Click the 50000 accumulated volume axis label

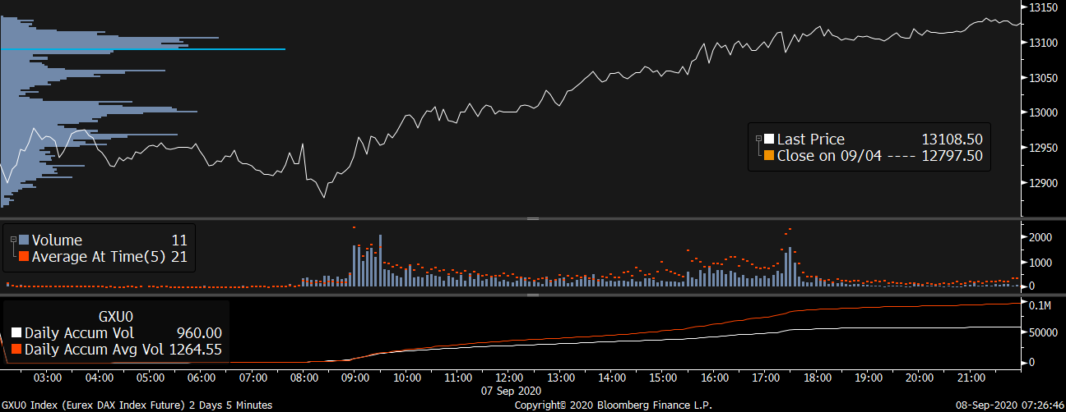click(1042, 333)
